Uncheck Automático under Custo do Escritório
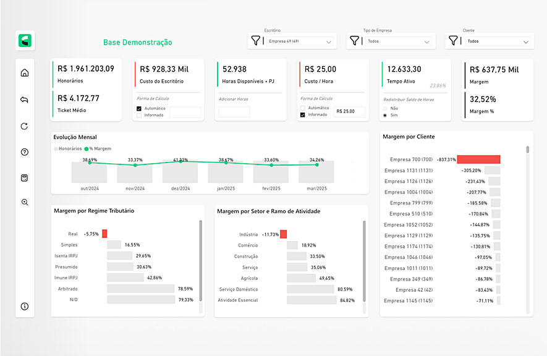Viewport: 547px width, 356px height. coord(139,108)
